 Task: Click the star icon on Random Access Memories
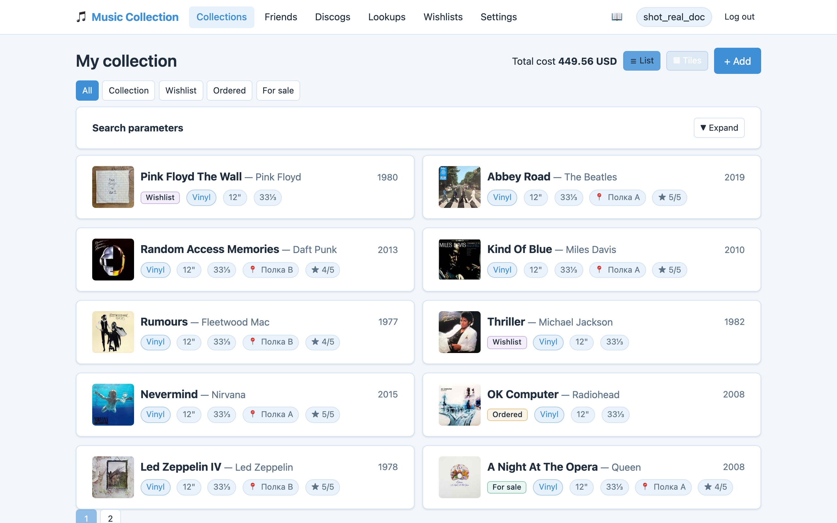click(315, 270)
